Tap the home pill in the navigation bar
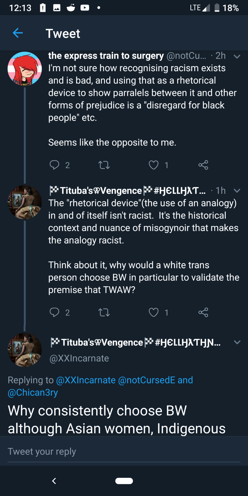248x496 pixels. pyautogui.click(x=124, y=481)
